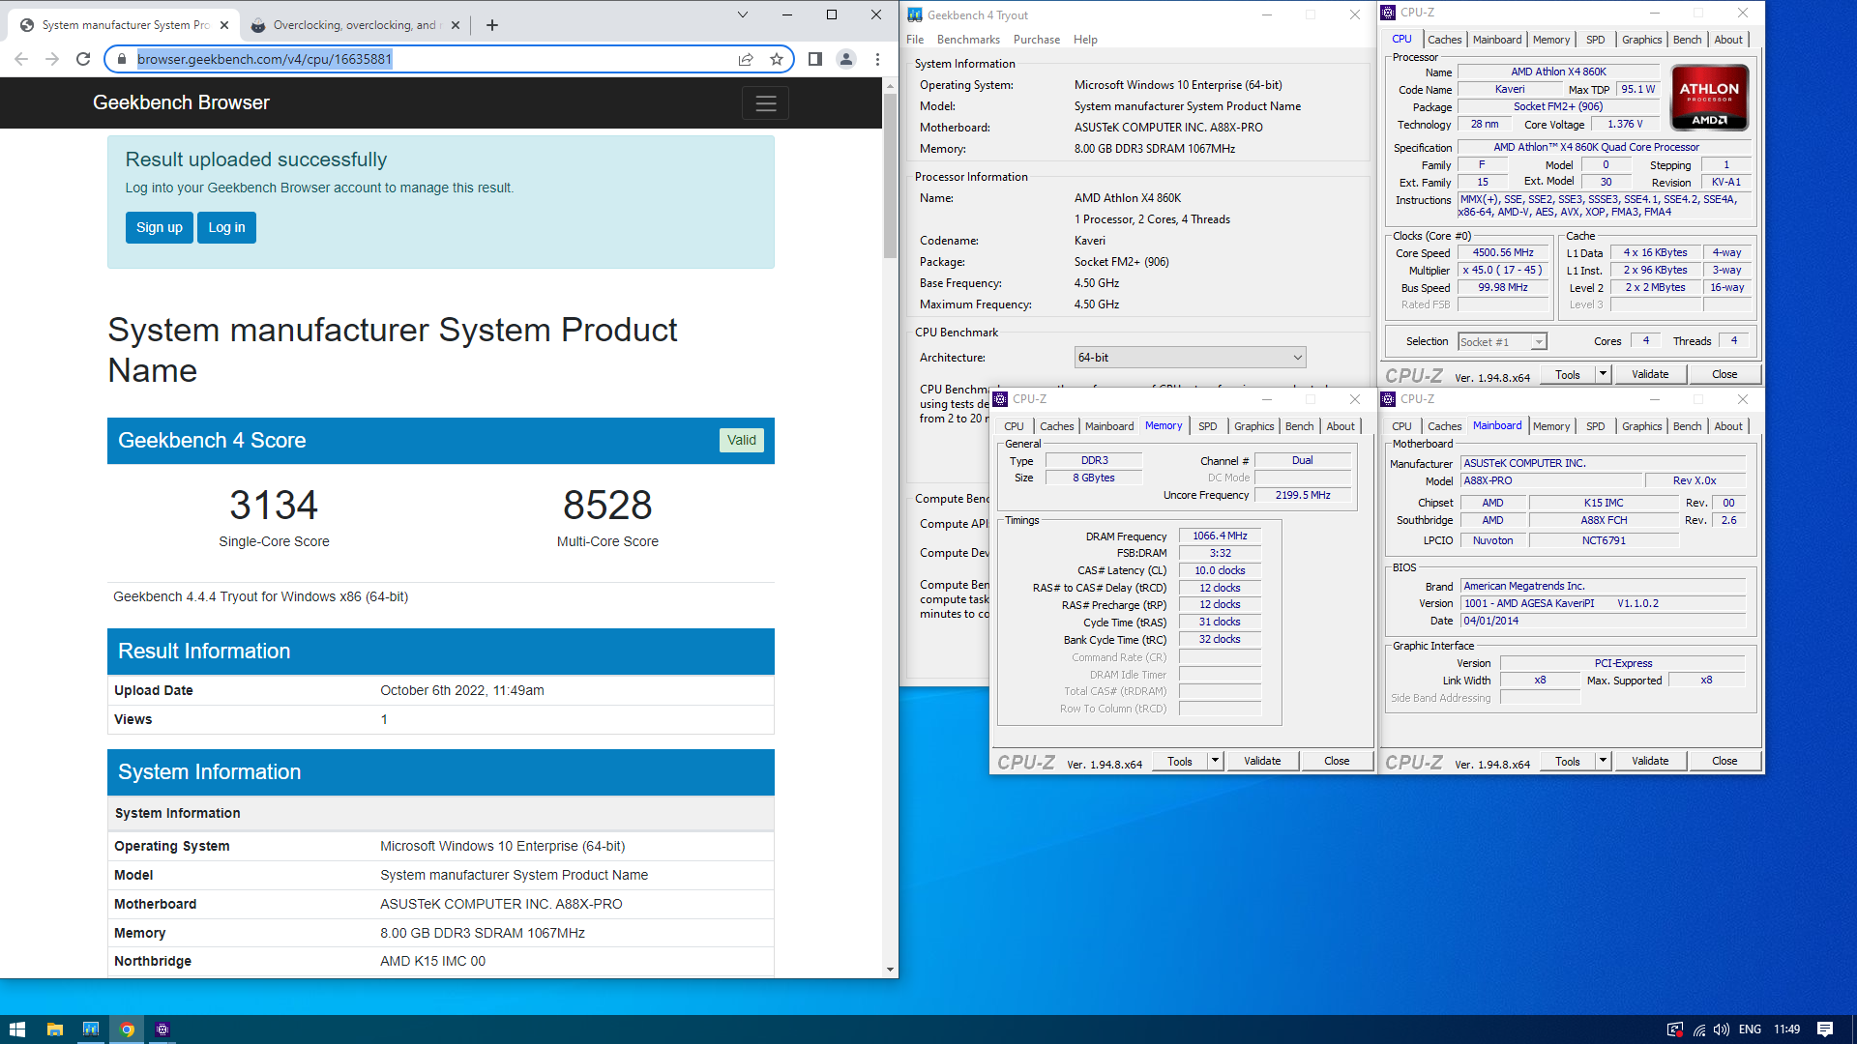The width and height of the screenshot is (1857, 1044).
Task: Open network status in system tray
Action: (x=1699, y=1029)
